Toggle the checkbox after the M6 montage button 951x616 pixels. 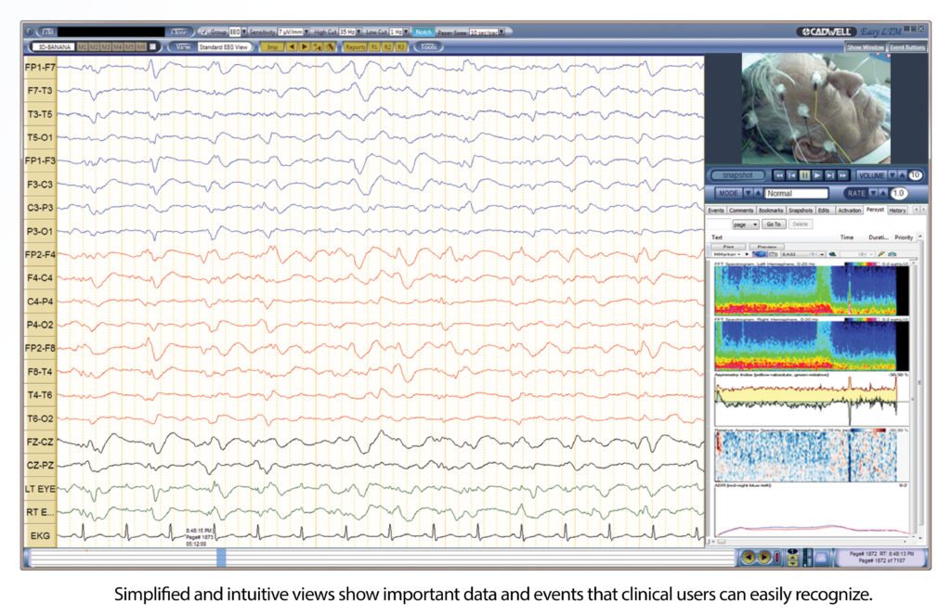click(153, 46)
